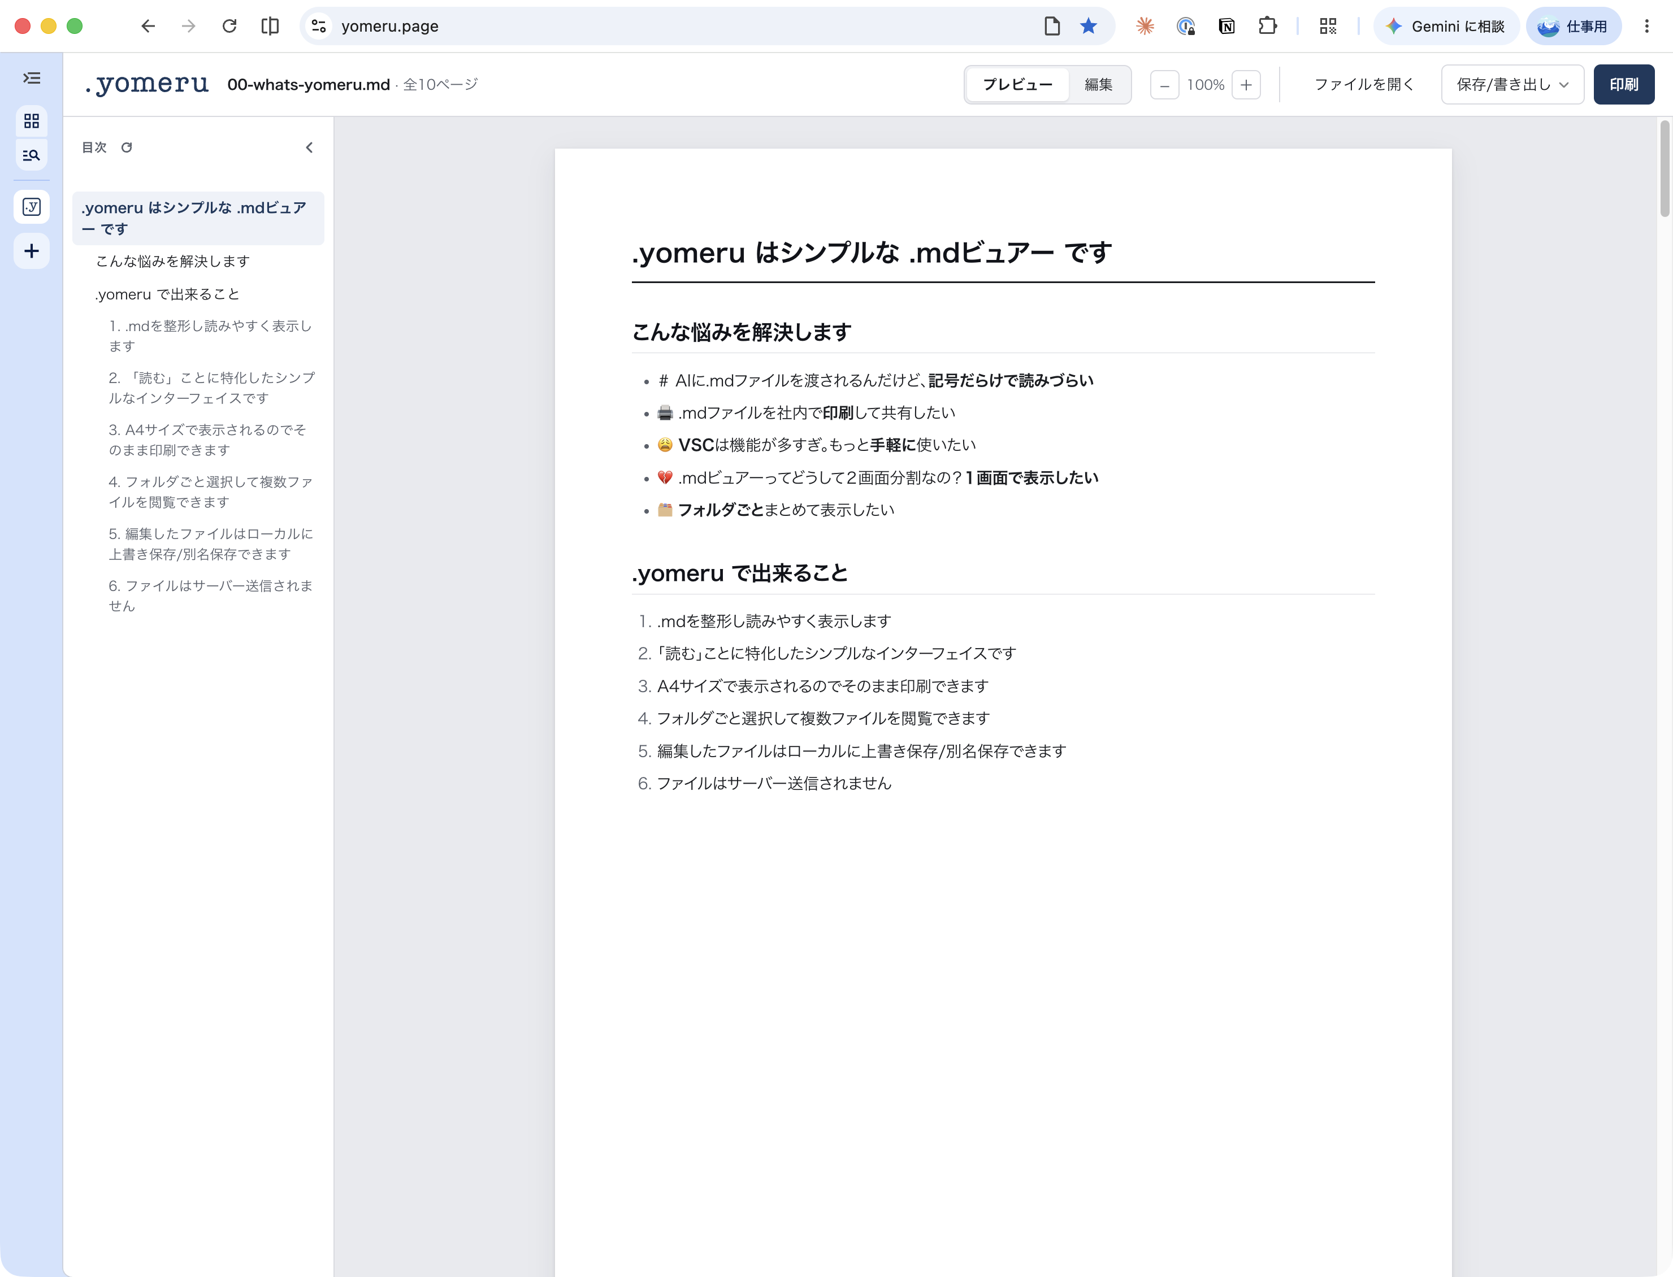Switch to 編集 mode
Screen dimensions: 1673x1277
pos(1098,84)
